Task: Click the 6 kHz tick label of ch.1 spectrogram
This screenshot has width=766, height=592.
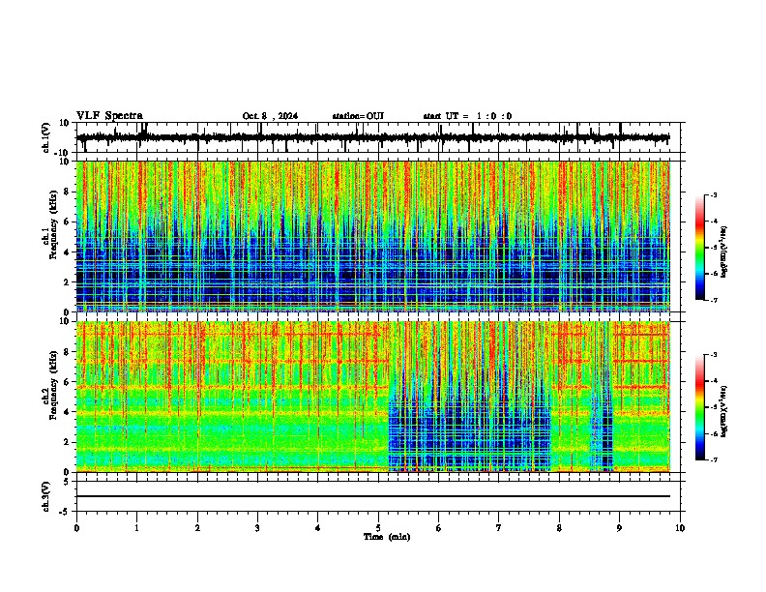Action: (68, 222)
